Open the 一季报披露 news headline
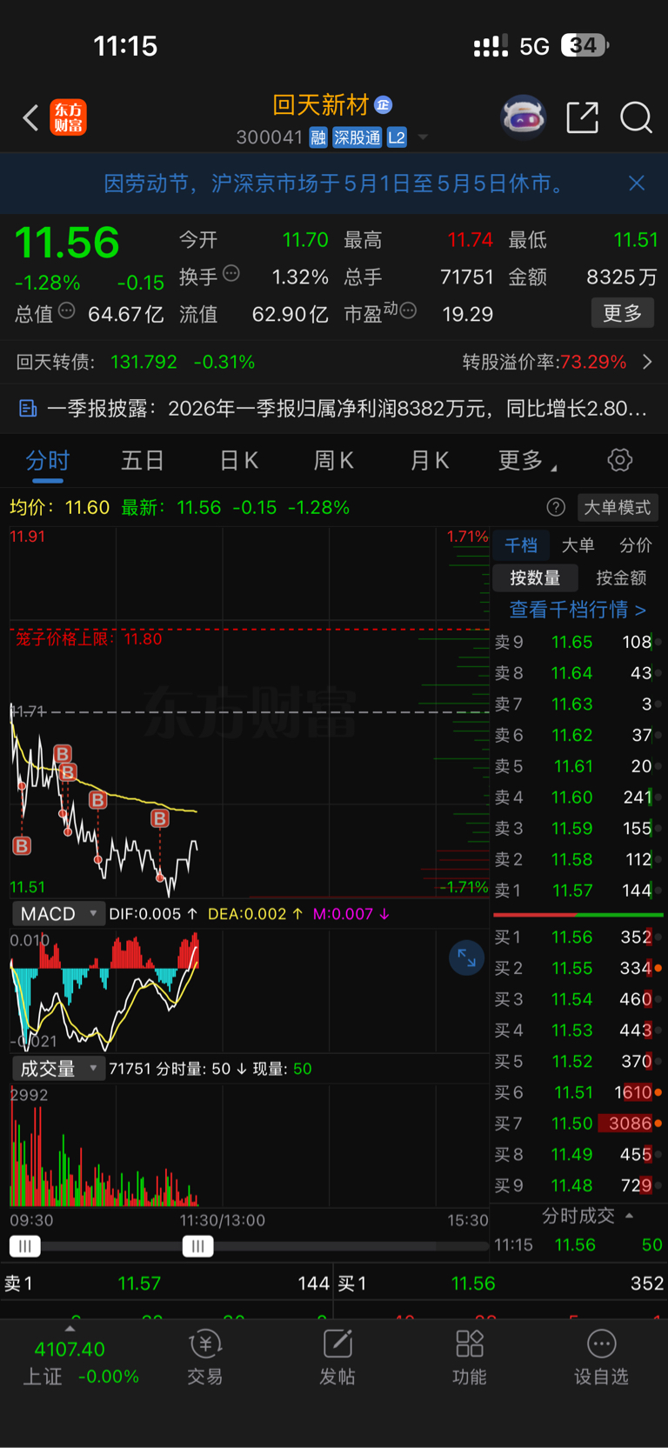This screenshot has width=668, height=1448. click(x=346, y=408)
